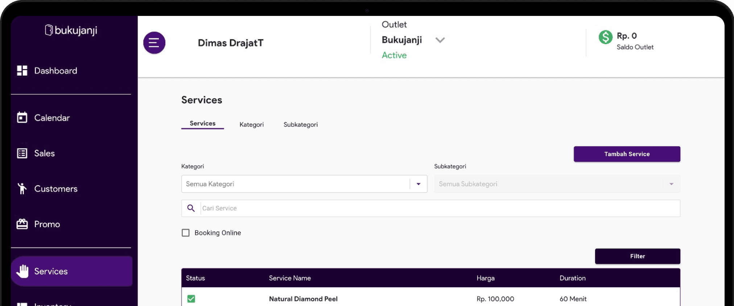The width and height of the screenshot is (734, 306).
Task: Click the Promo gift icon
Action: click(22, 224)
